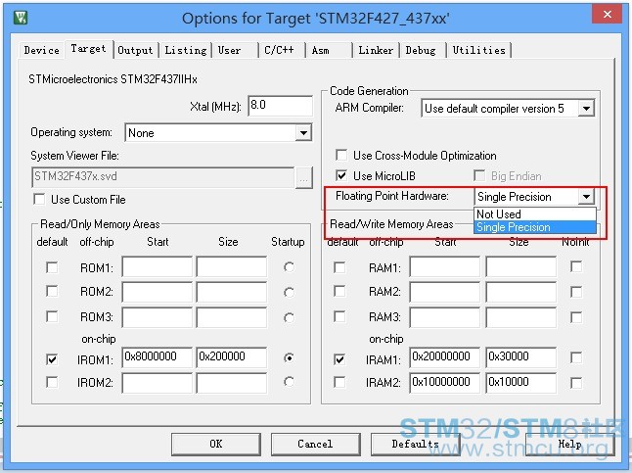Screen dimensions: 632x473
Task: Go to the Linker tab
Action: click(x=376, y=51)
